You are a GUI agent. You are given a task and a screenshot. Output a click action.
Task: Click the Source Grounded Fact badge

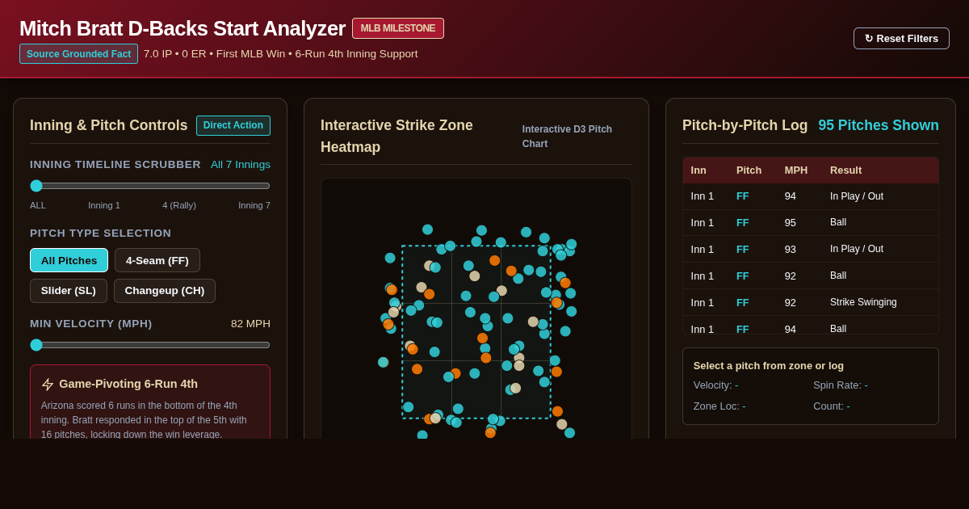tap(78, 54)
